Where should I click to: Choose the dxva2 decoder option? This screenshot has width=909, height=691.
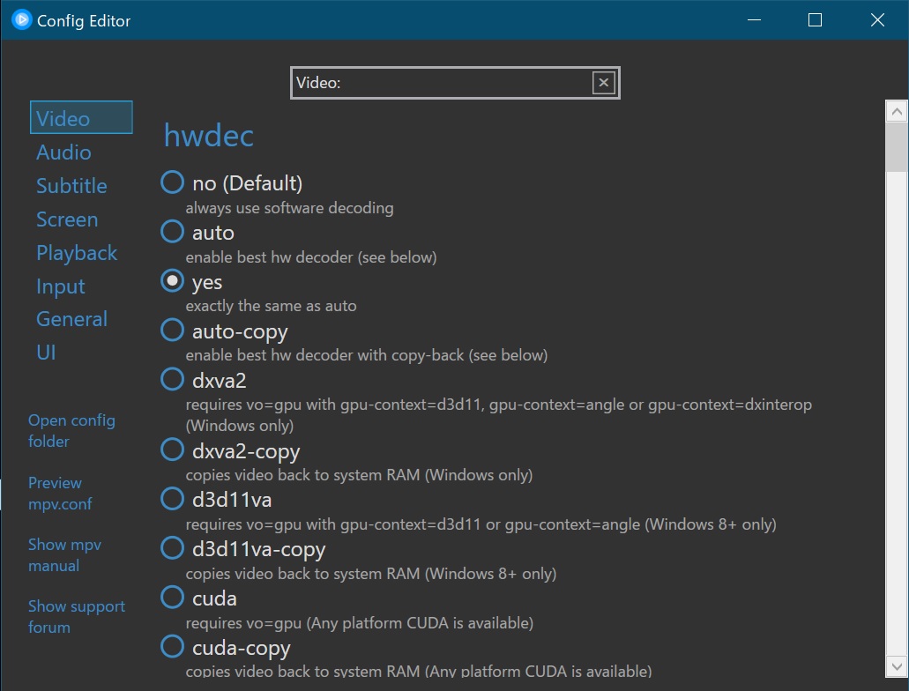(172, 379)
